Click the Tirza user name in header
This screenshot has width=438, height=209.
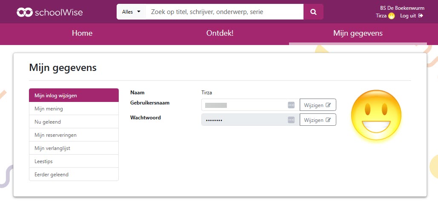(x=381, y=16)
